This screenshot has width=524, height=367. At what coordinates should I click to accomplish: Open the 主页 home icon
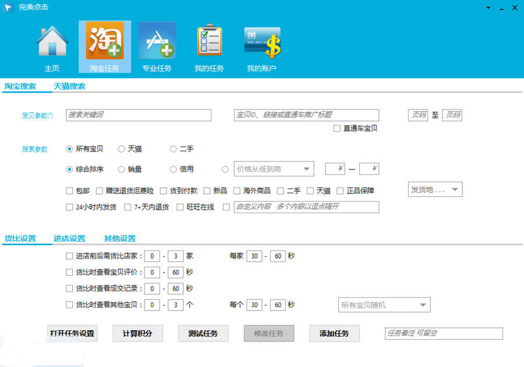[x=52, y=41]
